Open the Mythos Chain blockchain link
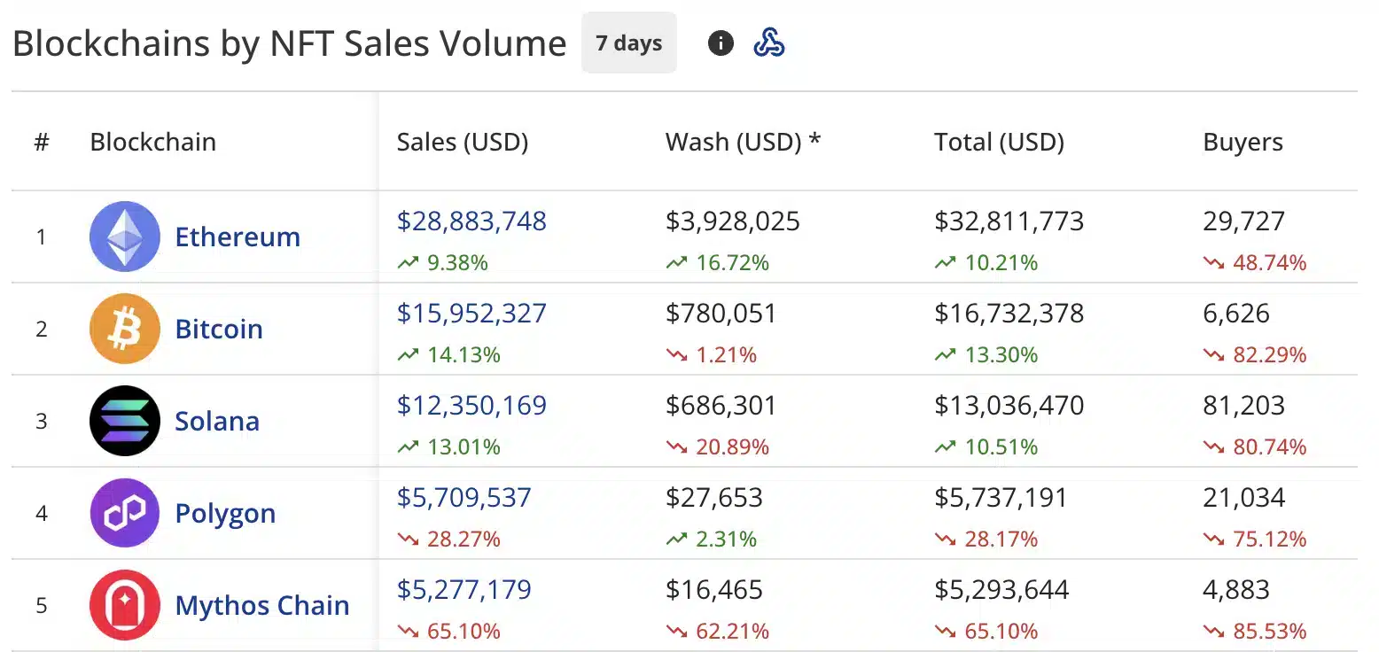 click(262, 605)
